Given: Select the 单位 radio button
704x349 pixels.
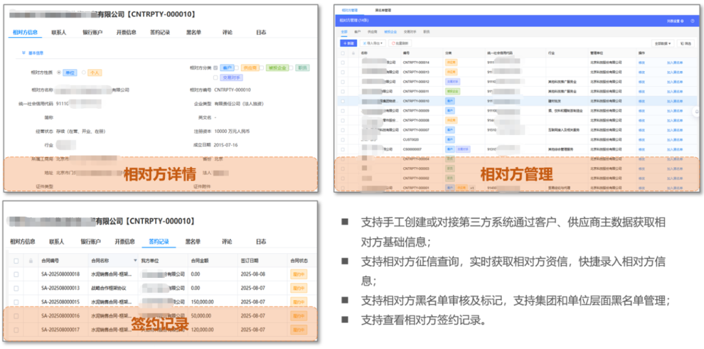Looking at the screenshot, I should pos(59,72).
